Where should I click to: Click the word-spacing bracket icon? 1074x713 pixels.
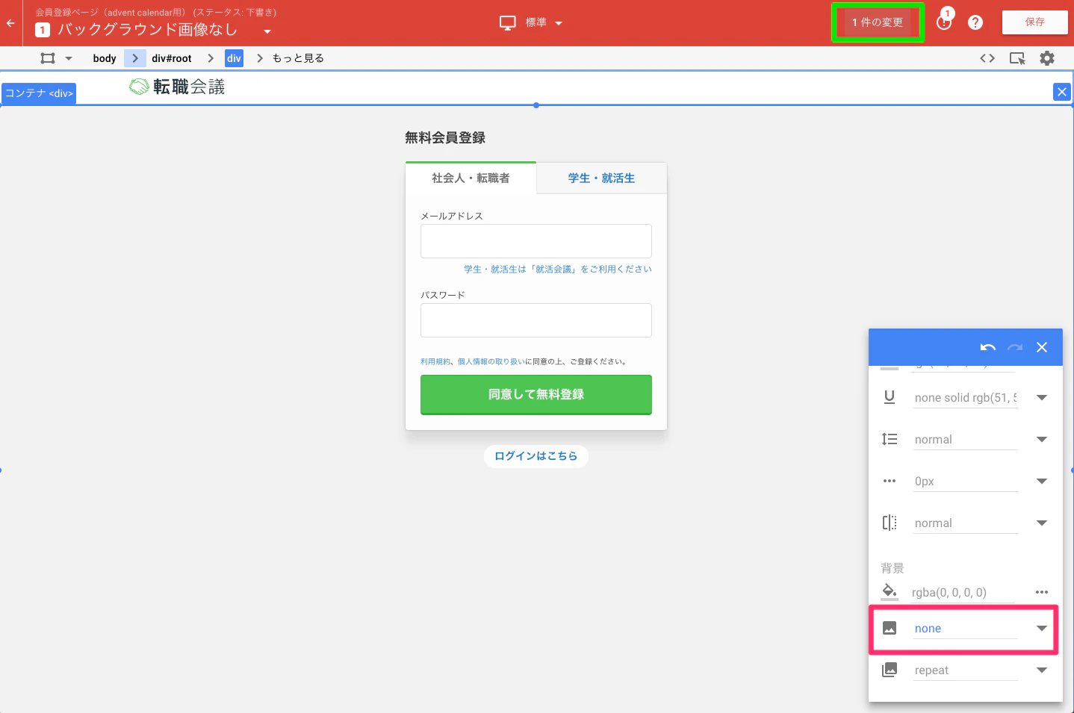click(x=890, y=523)
